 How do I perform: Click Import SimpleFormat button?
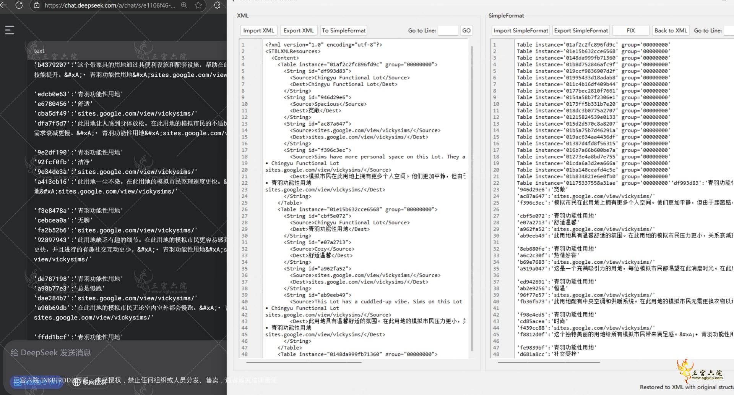point(521,31)
